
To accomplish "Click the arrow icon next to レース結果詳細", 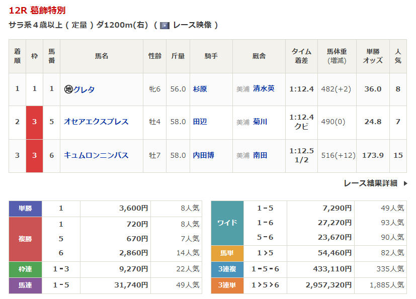I will 405,183.
